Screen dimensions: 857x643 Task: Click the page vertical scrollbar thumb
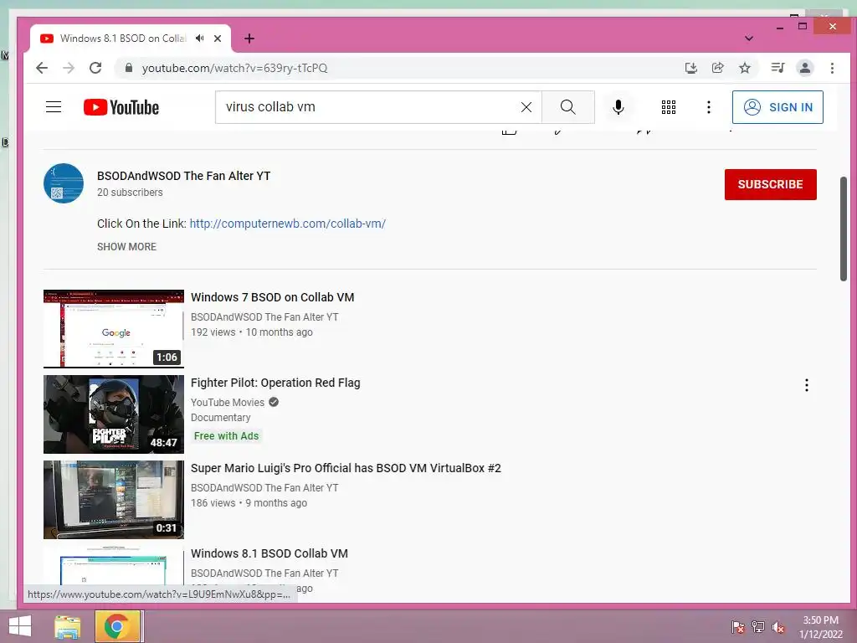(x=844, y=229)
